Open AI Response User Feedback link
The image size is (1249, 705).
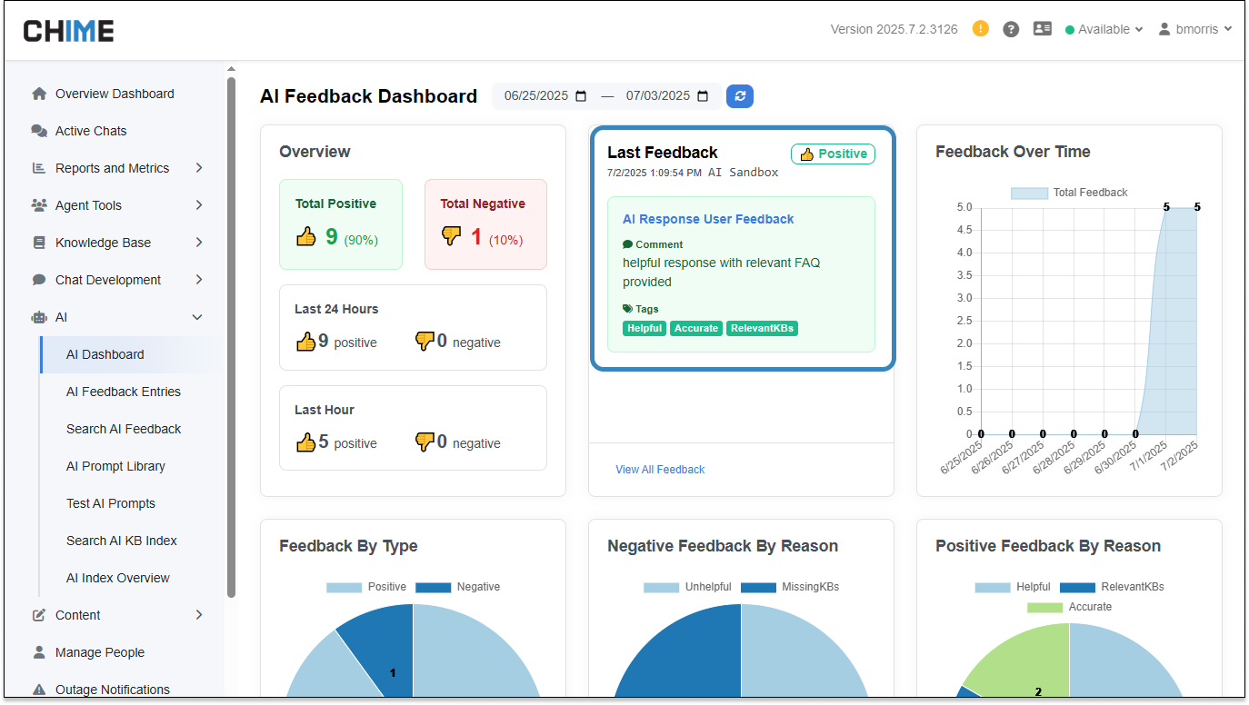pos(708,219)
